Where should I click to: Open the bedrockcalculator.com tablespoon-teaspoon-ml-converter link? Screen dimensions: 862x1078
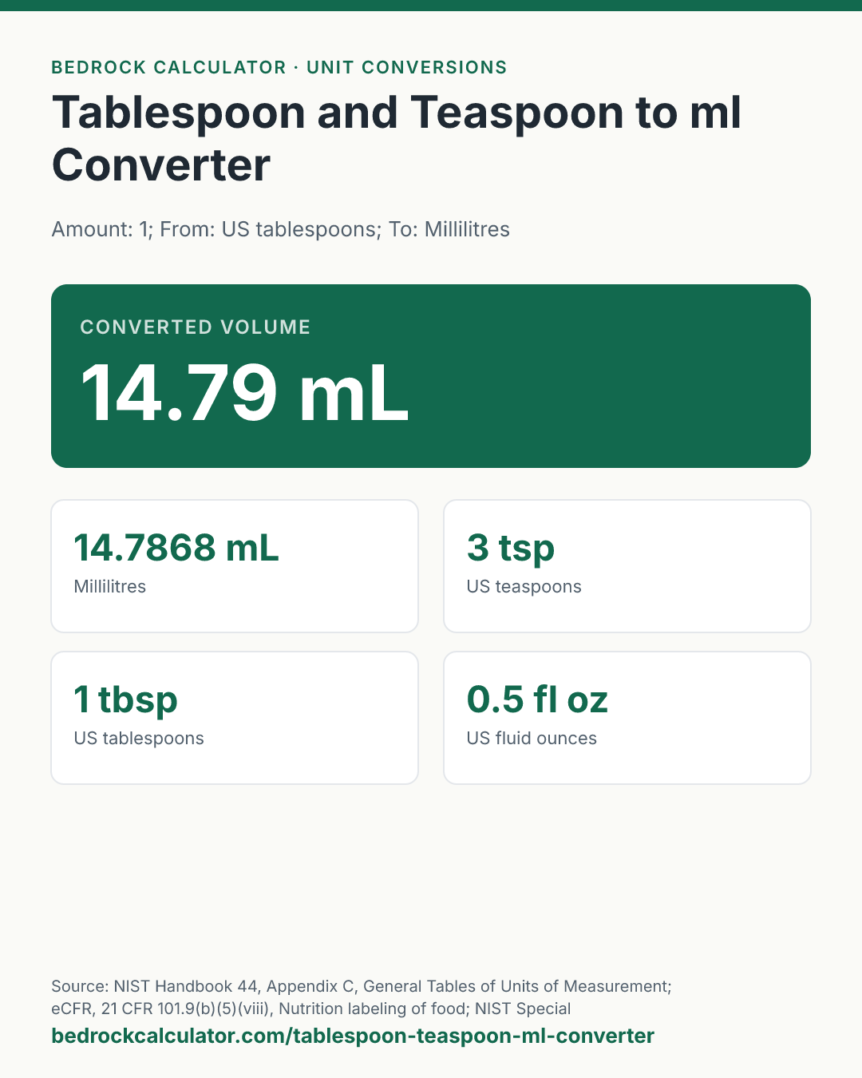[x=353, y=1036]
